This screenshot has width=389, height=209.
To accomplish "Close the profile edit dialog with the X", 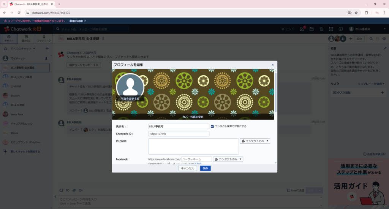I will click(x=272, y=65).
